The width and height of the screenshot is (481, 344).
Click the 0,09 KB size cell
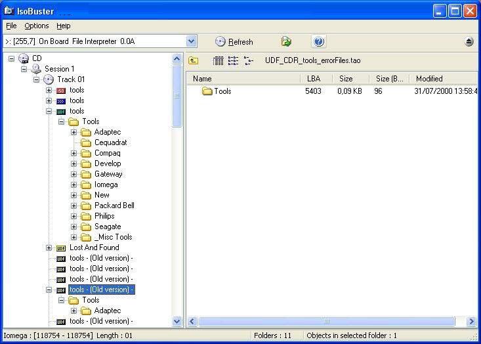click(x=350, y=91)
